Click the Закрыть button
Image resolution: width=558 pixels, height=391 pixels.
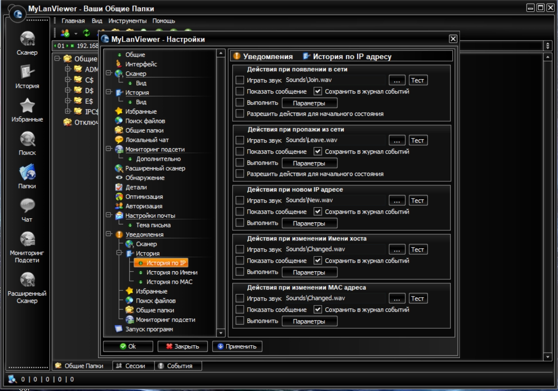[183, 346]
